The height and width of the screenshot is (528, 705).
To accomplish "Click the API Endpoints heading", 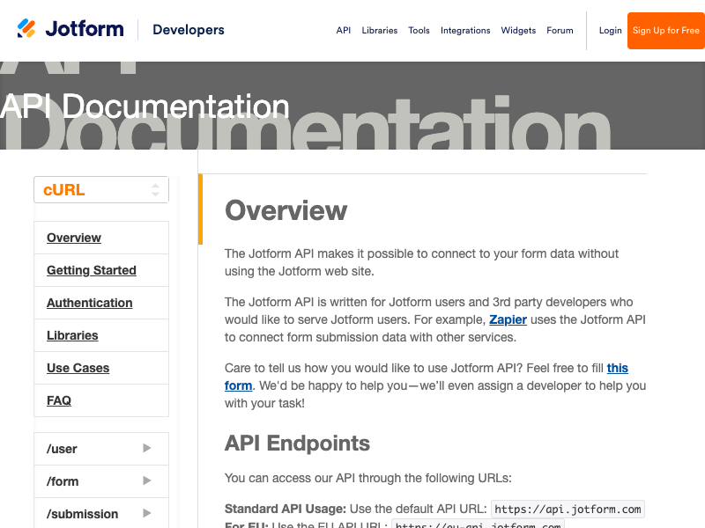I will (x=297, y=444).
